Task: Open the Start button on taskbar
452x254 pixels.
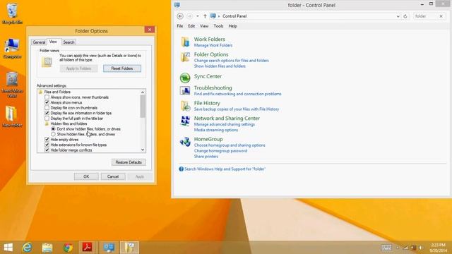Action: (x=8, y=248)
